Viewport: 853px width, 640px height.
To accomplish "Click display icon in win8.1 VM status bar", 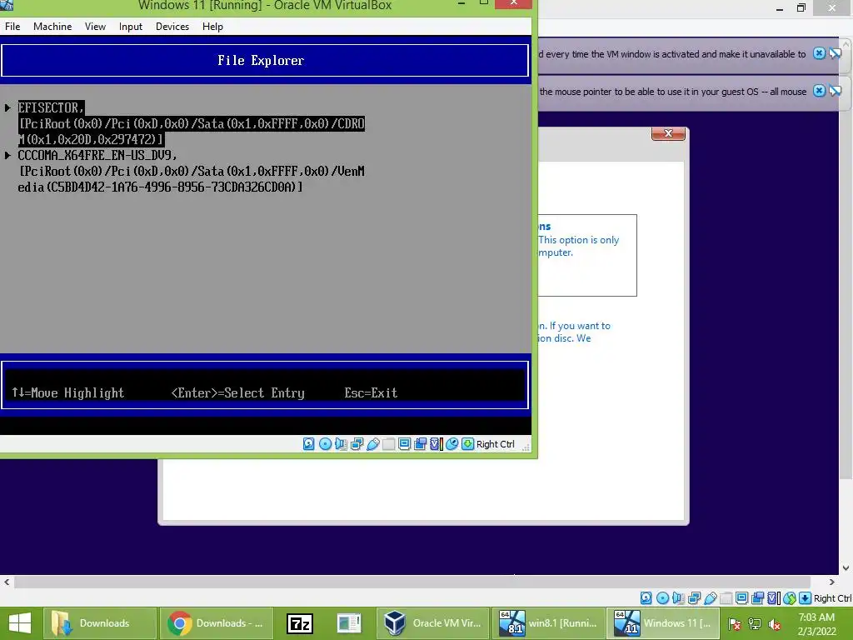I will [x=741, y=598].
